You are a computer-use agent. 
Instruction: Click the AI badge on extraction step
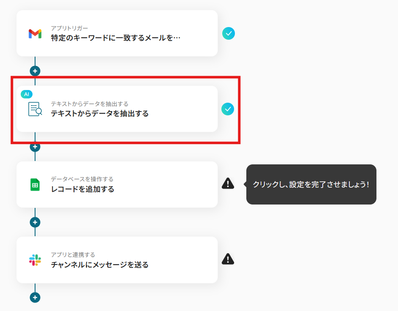pyautogui.click(x=26, y=94)
